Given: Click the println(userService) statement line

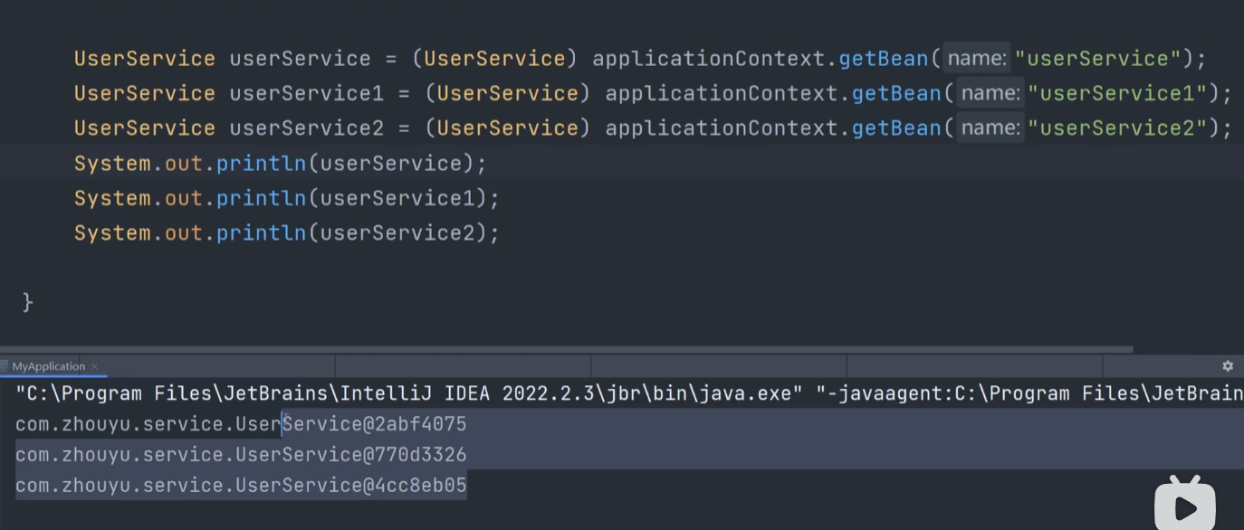Looking at the screenshot, I should [x=281, y=164].
